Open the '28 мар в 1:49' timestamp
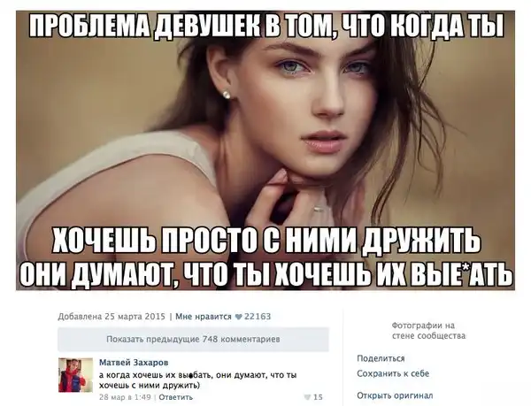 [x=125, y=397]
